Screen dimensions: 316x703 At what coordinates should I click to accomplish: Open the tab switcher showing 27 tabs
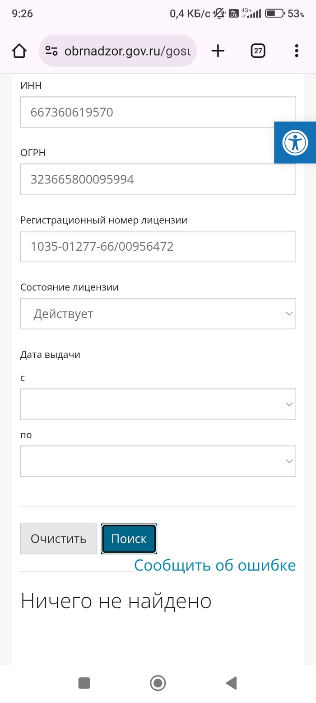tap(258, 51)
